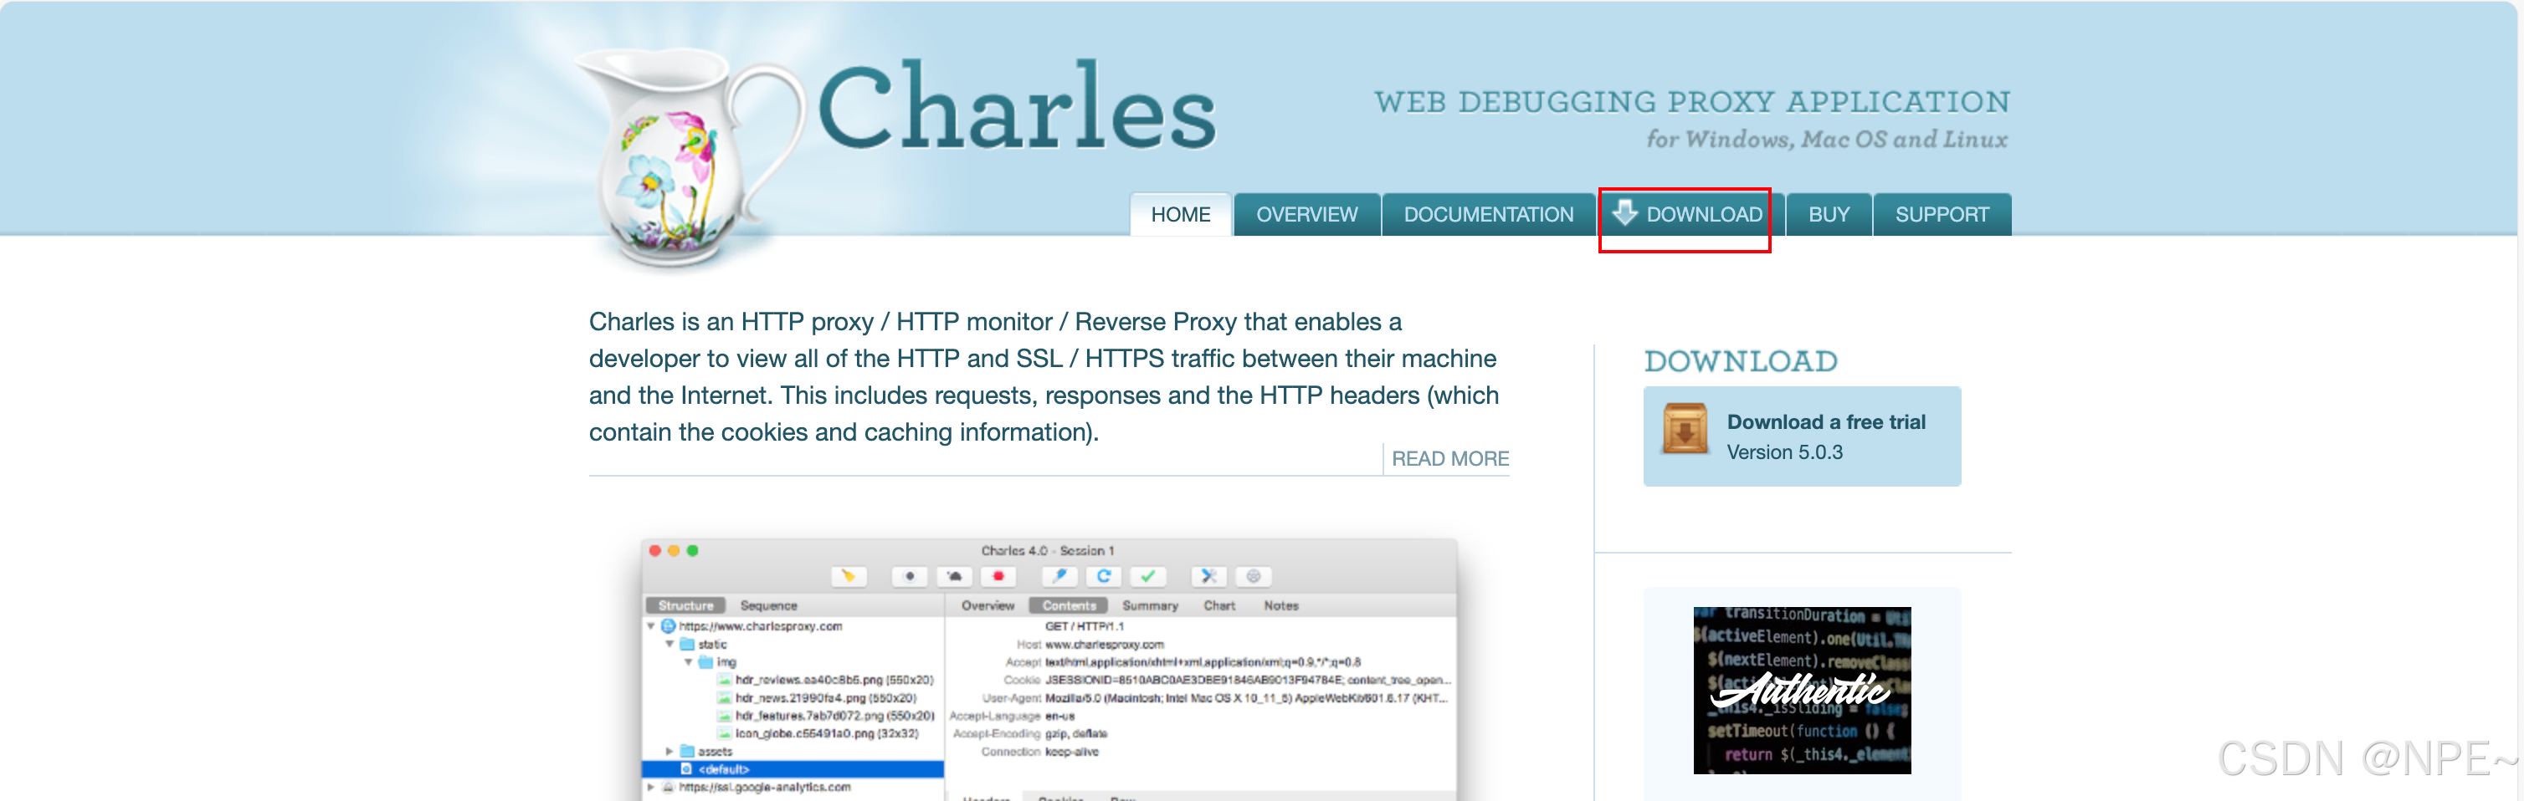The image size is (2524, 801).
Task: Expand the ssl.google-analytics.com node arrow
Action: pyautogui.click(x=650, y=788)
